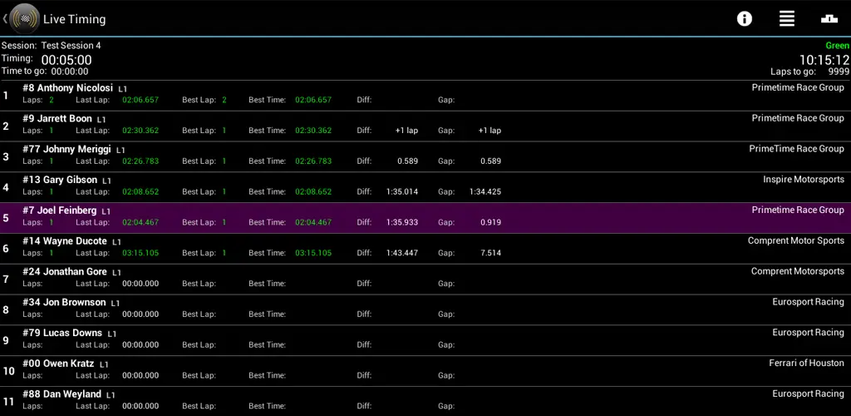Select #88 Dan Weyland row
Viewport: 851px width, 416px height.
(x=425, y=401)
